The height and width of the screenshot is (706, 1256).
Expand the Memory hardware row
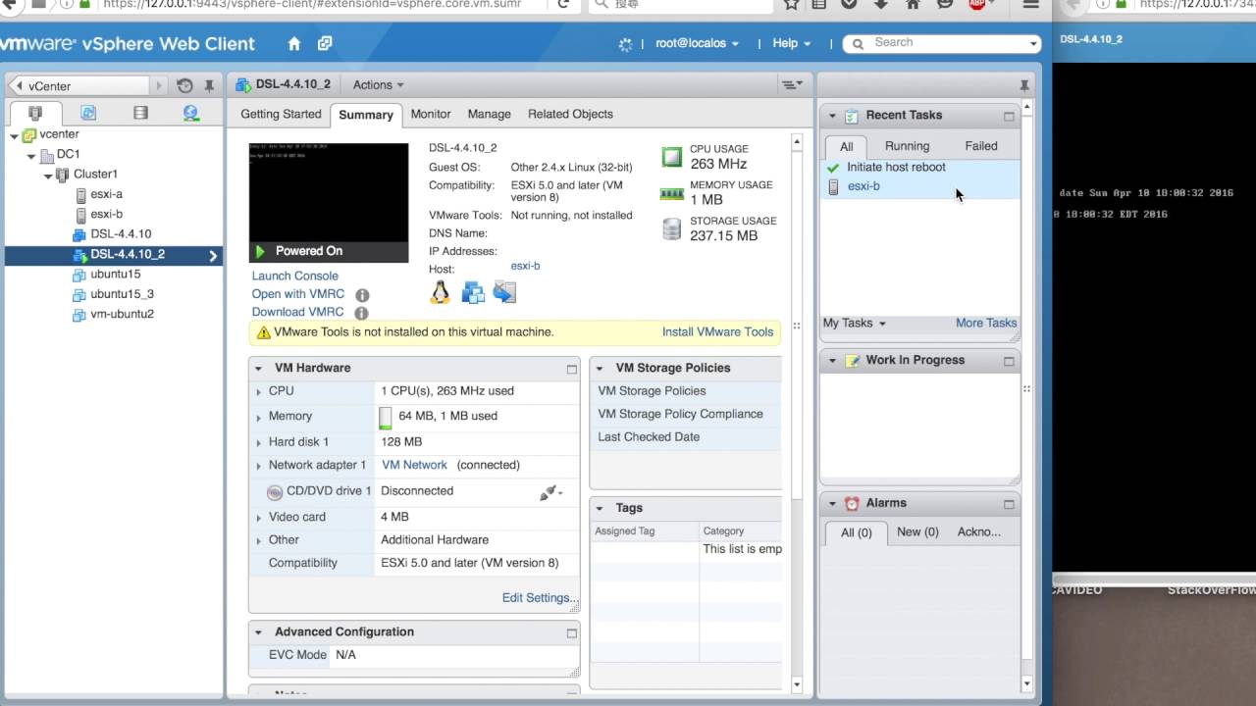259,418
